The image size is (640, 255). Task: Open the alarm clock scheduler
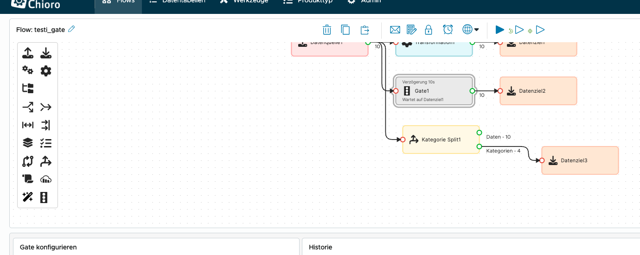point(448,30)
